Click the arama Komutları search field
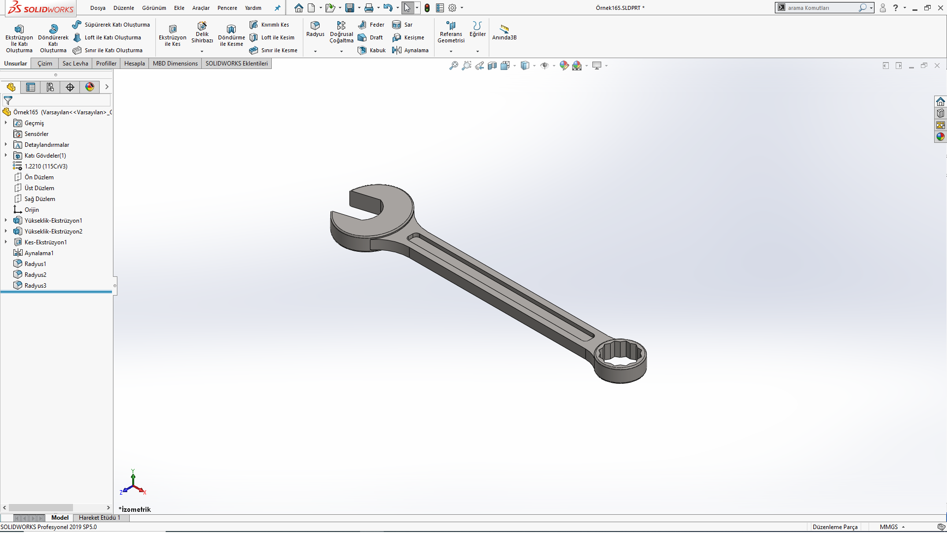The width and height of the screenshot is (947, 533). (821, 8)
